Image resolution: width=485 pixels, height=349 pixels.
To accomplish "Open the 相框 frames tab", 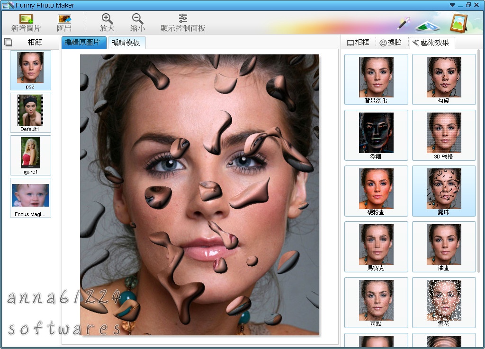I will (358, 42).
